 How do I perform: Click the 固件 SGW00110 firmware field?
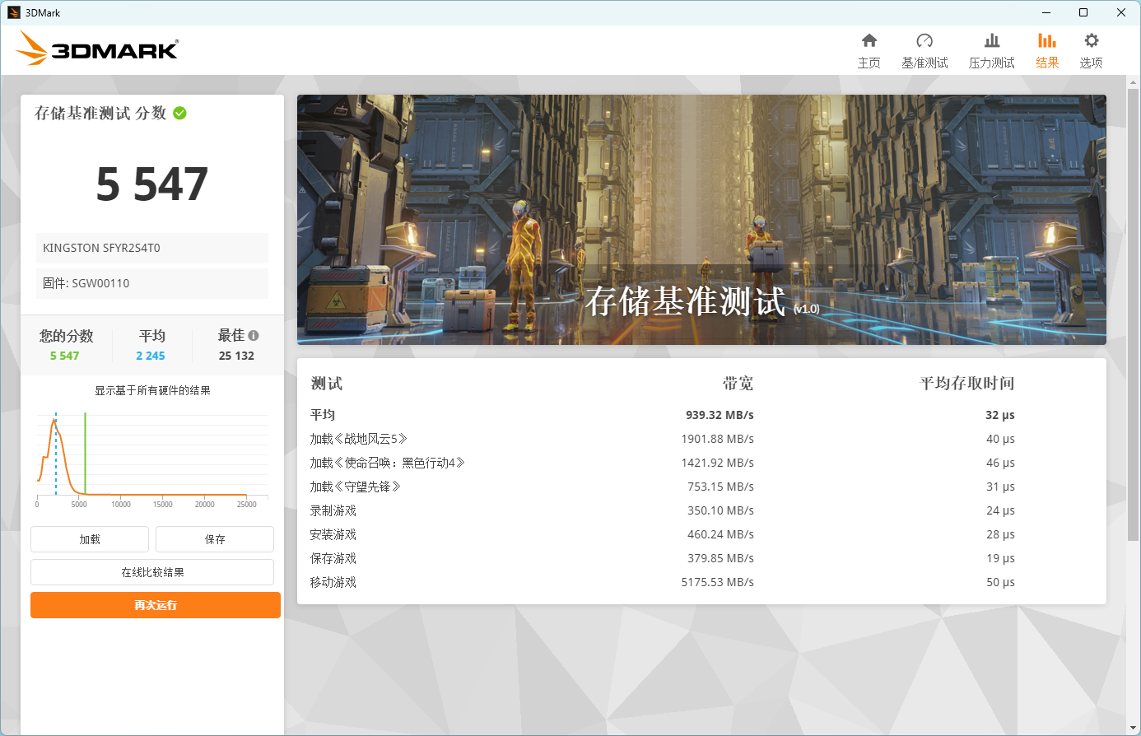coord(152,283)
